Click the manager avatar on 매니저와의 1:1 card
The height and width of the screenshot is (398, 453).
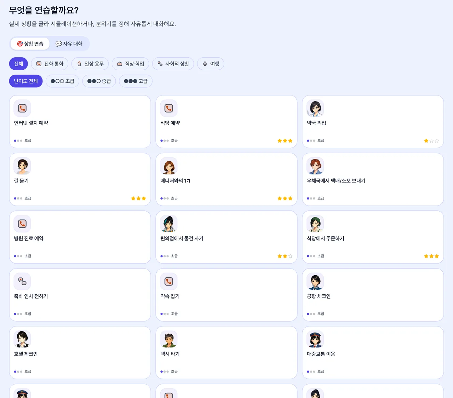pos(169,166)
